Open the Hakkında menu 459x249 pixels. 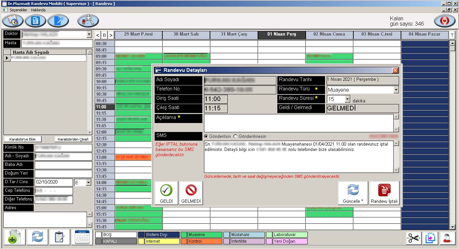(38, 10)
